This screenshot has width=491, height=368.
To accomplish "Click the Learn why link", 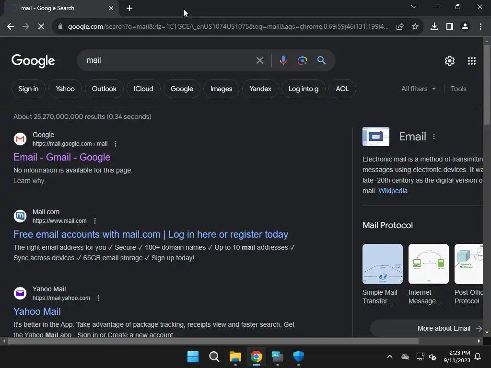I will 29,181.
